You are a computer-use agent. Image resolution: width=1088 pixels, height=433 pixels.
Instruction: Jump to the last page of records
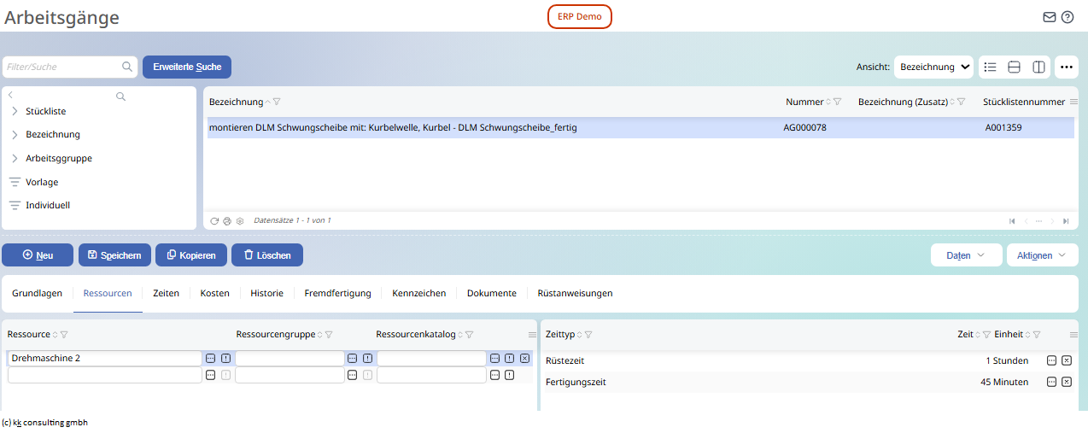point(1066,220)
